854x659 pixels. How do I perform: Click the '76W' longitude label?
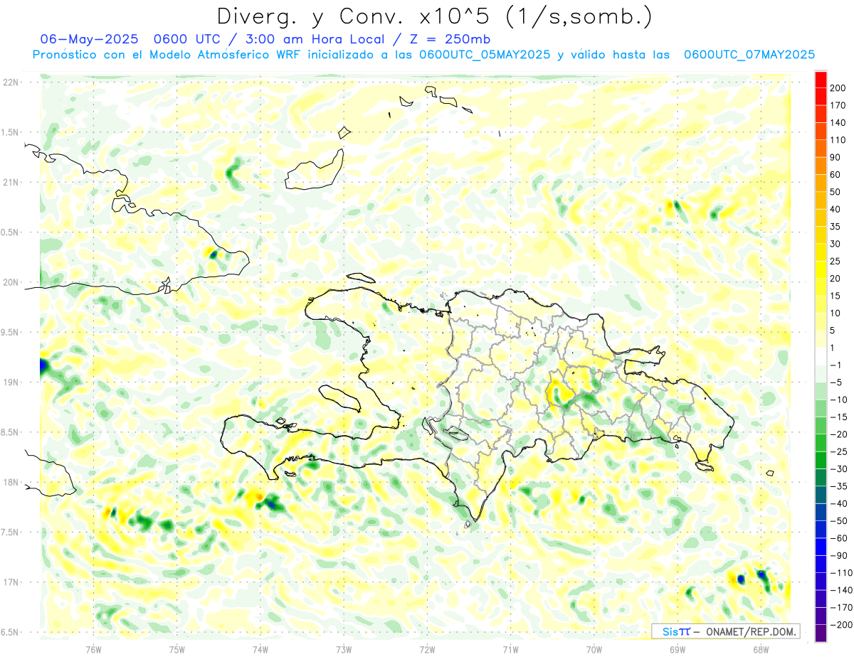coord(93,649)
